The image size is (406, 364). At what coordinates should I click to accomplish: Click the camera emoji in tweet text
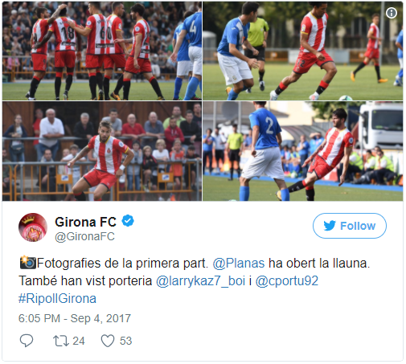27,263
